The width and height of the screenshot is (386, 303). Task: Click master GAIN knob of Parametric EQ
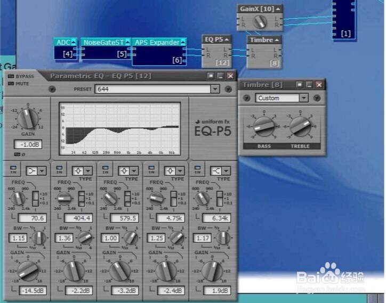tap(28, 119)
